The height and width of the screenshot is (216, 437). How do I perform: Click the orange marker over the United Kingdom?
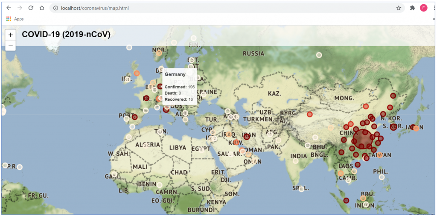pyautogui.click(x=137, y=73)
